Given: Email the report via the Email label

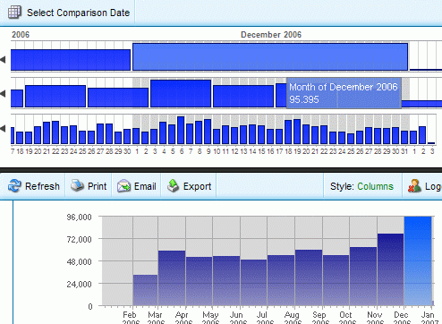Looking at the screenshot, I should point(145,186).
